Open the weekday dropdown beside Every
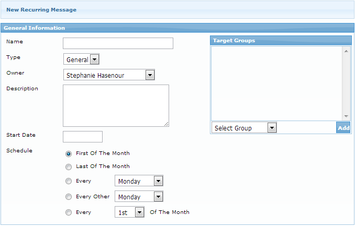355x227 pixels. 139,181
